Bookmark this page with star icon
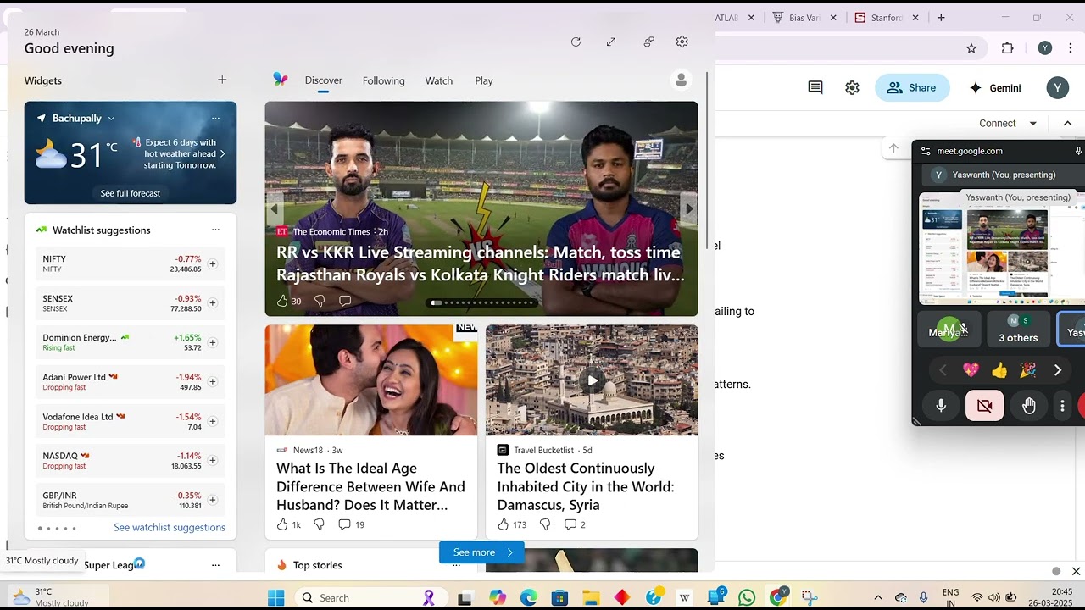This screenshot has width=1085, height=610. [971, 48]
